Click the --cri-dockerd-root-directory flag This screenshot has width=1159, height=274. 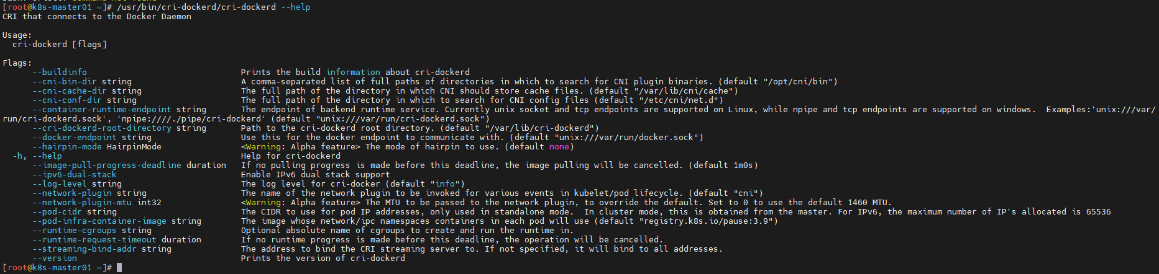[102, 128]
